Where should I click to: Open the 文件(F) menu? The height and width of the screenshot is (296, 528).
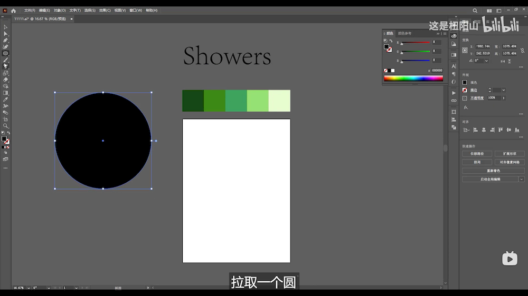30,11
